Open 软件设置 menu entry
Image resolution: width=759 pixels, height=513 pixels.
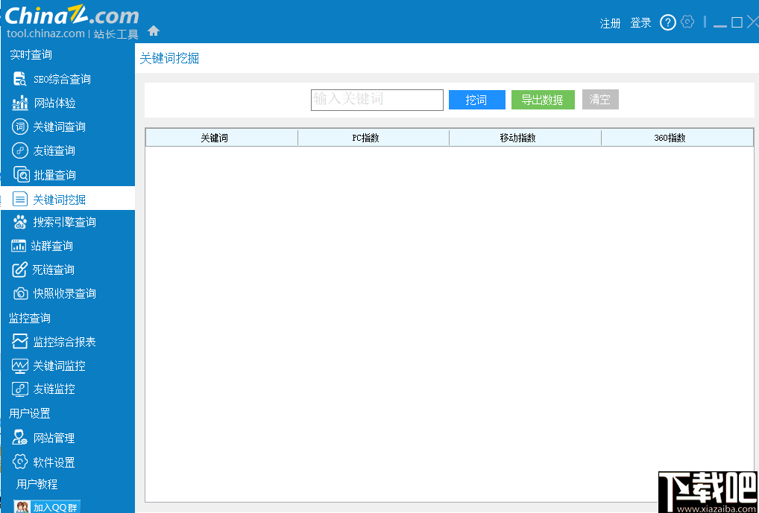(x=54, y=462)
